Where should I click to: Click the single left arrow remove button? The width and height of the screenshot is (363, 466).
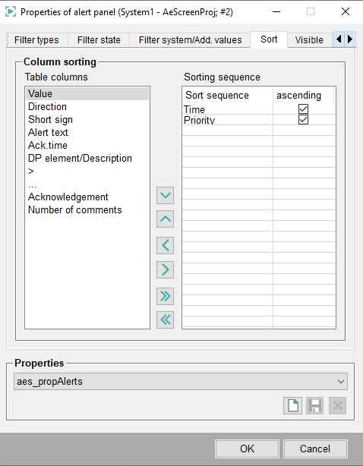click(x=165, y=245)
